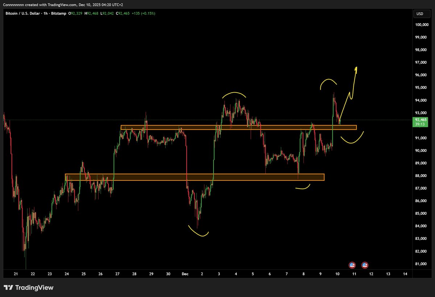The height and width of the screenshot is (297, 435).
Task: Click the 100,000 price axis label
Action: (422, 25)
